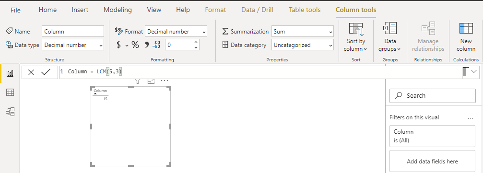Cancel formula with X icon
Viewport: 483px width, 173px height.
click(x=31, y=72)
